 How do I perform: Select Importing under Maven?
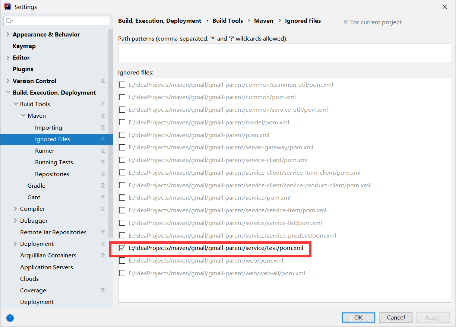[x=48, y=127]
